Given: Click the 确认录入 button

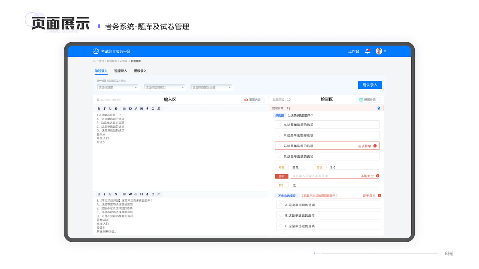Looking at the screenshot, I should 370,85.
